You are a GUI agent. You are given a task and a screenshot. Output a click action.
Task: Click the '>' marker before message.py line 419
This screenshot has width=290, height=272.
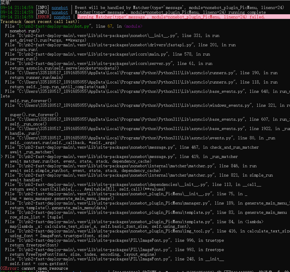point(2,157)
